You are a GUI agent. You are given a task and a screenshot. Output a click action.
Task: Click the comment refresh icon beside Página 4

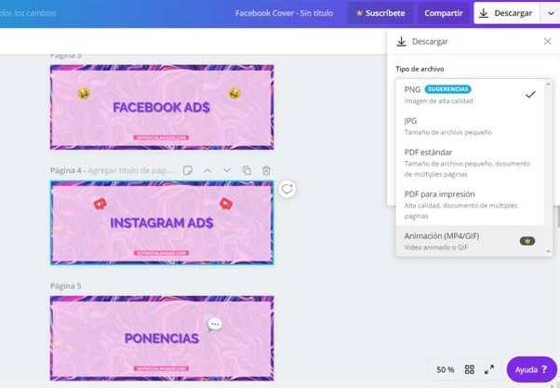[287, 189]
